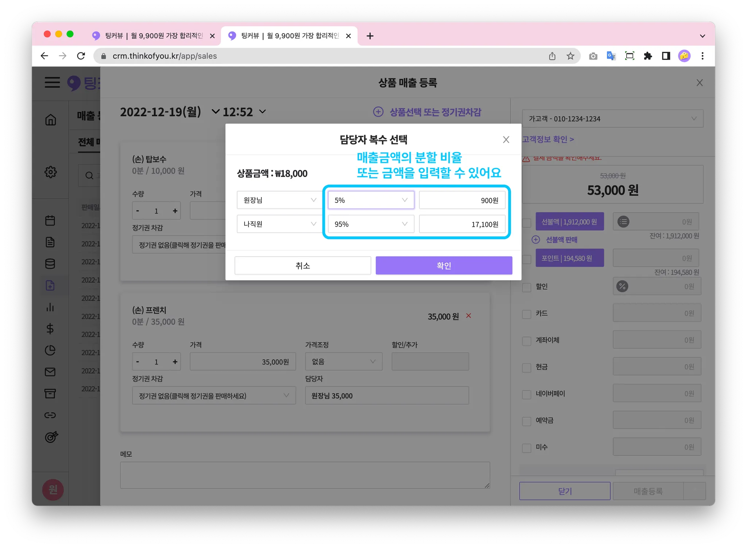Open a new browser tab
Image resolution: width=747 pixels, height=548 pixels.
point(370,36)
